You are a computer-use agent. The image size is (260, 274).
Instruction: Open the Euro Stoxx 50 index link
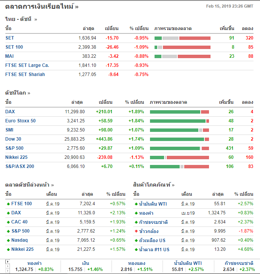tap(21, 121)
